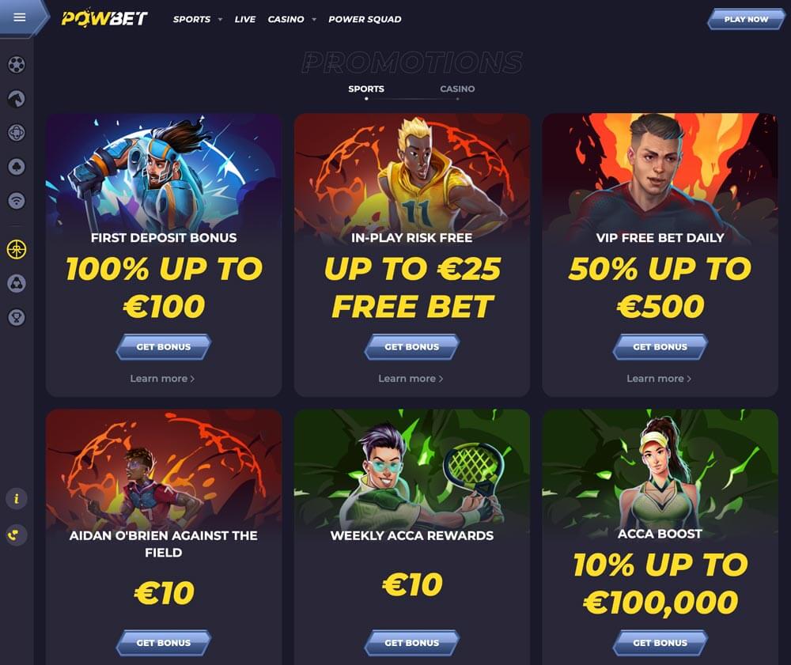Open the info icon in the sidebar
Image resolution: width=791 pixels, height=665 pixels.
pyautogui.click(x=17, y=499)
